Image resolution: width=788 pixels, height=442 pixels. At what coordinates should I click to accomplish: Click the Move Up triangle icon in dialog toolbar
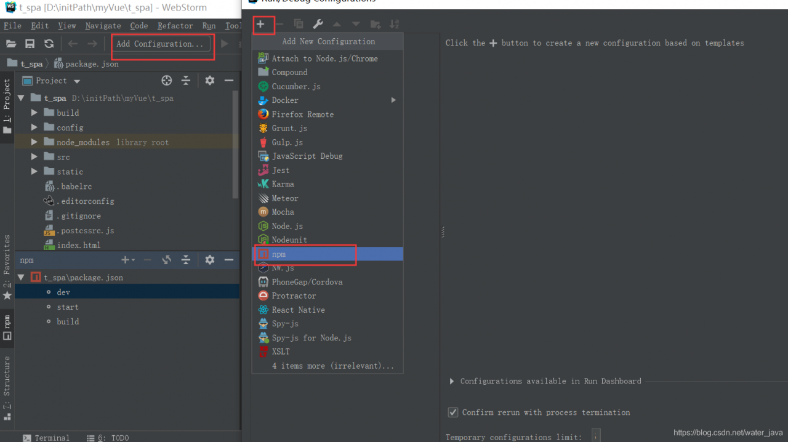coord(337,24)
